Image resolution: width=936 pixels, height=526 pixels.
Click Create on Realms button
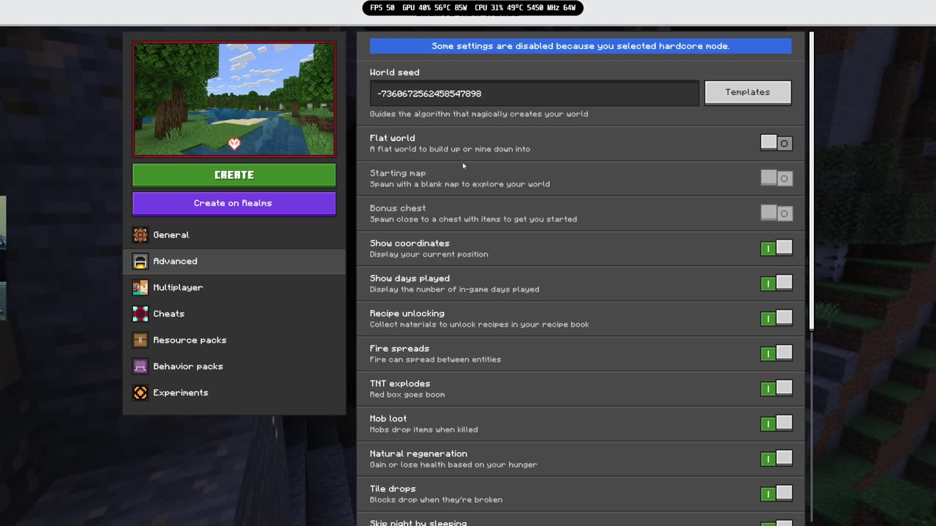click(234, 203)
